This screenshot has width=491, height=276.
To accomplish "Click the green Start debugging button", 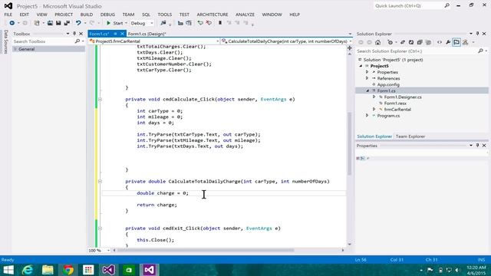I will coord(114,23).
